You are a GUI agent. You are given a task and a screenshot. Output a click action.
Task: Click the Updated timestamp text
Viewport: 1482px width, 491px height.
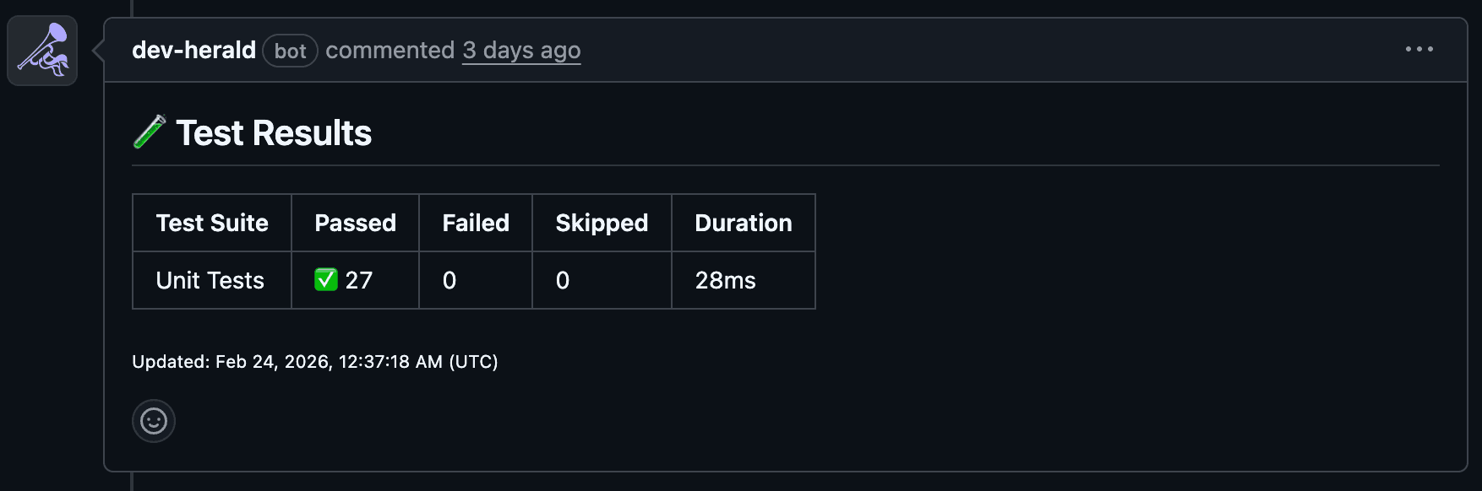[315, 361]
